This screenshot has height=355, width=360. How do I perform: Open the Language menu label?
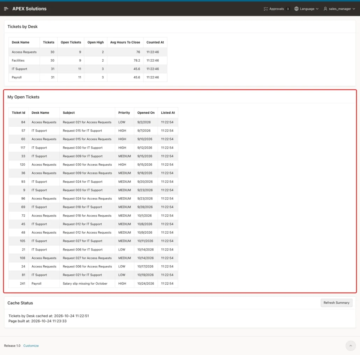click(307, 9)
